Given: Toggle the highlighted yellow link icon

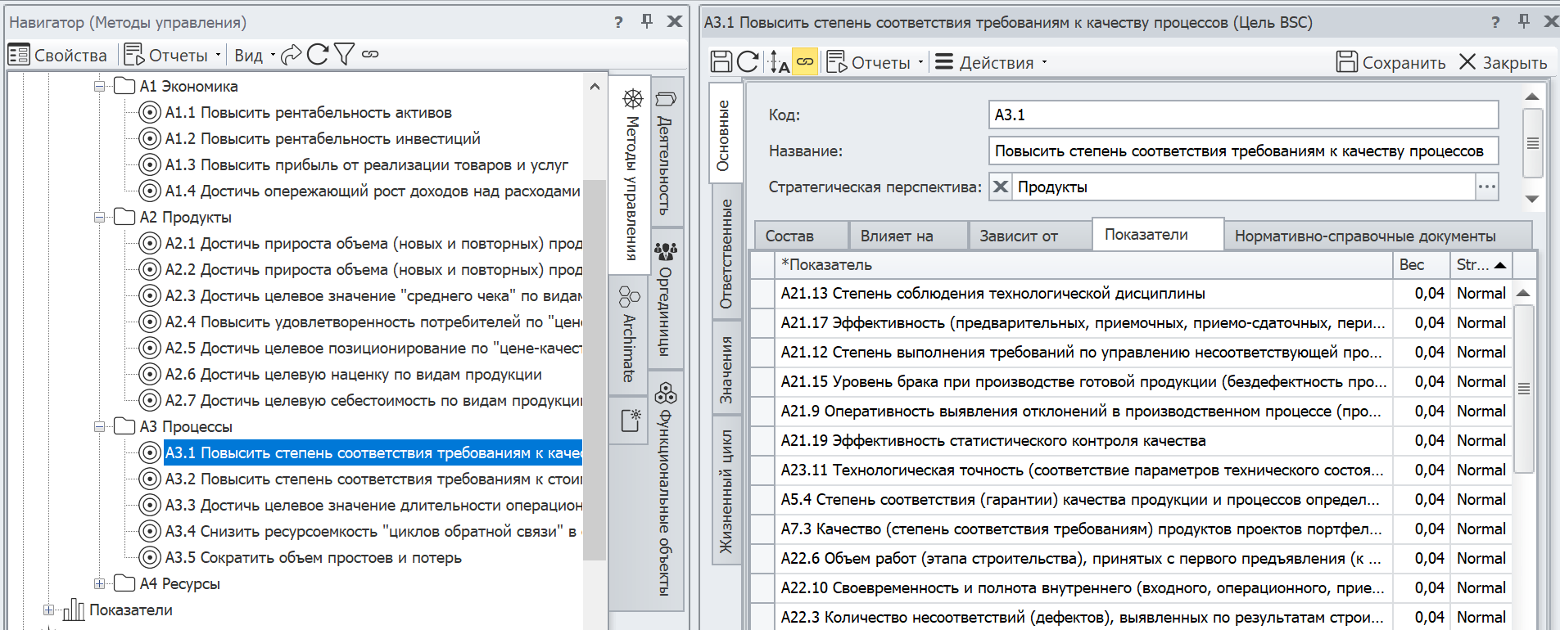Looking at the screenshot, I should 806,62.
